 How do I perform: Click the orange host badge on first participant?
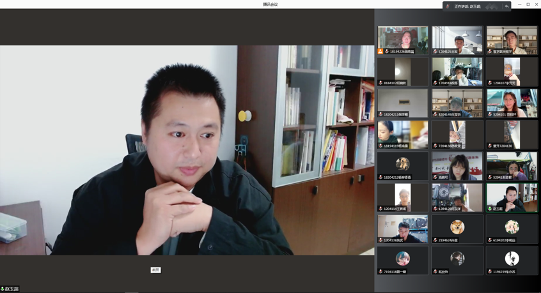click(380, 51)
